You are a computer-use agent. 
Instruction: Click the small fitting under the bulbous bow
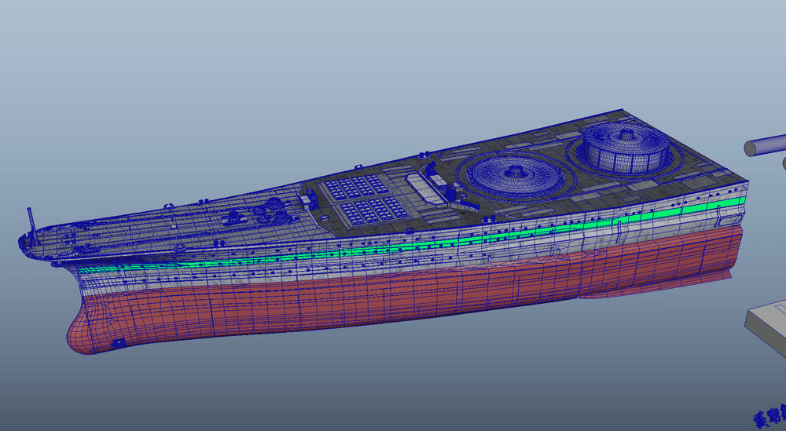(x=119, y=344)
